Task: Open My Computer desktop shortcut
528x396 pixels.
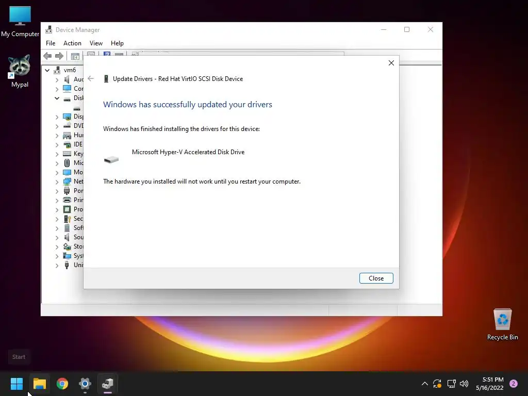Action: click(x=20, y=22)
